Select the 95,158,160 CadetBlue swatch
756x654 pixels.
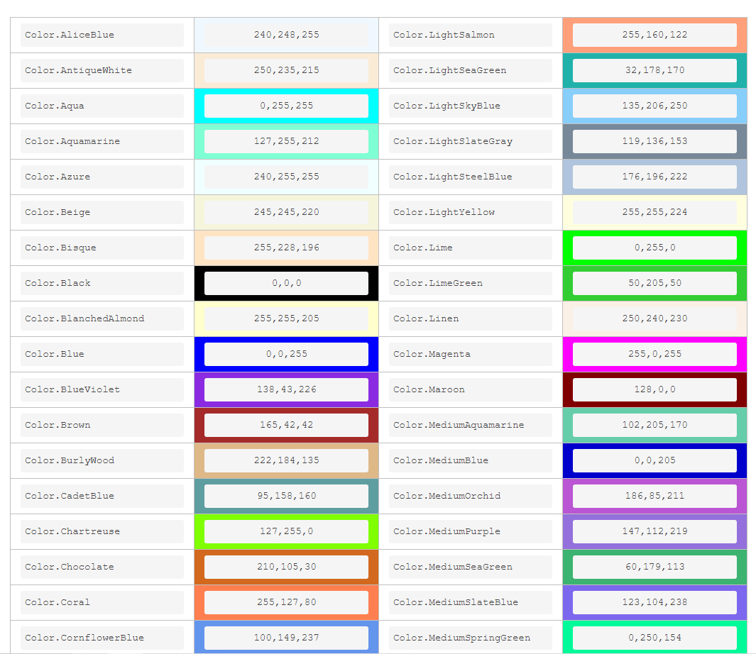pos(286,496)
